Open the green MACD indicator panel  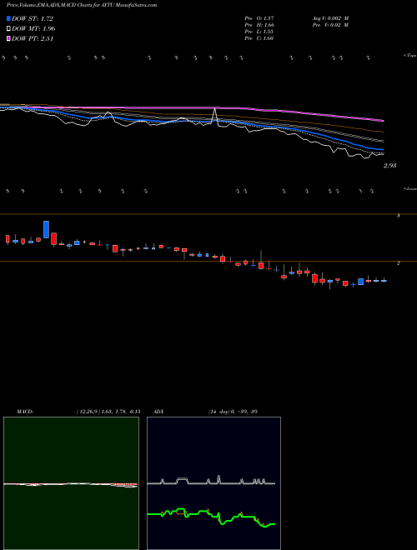click(71, 483)
